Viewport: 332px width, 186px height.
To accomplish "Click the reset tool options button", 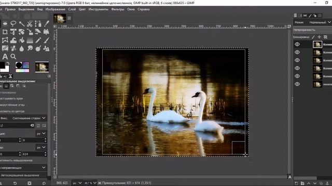I will click(44, 183).
